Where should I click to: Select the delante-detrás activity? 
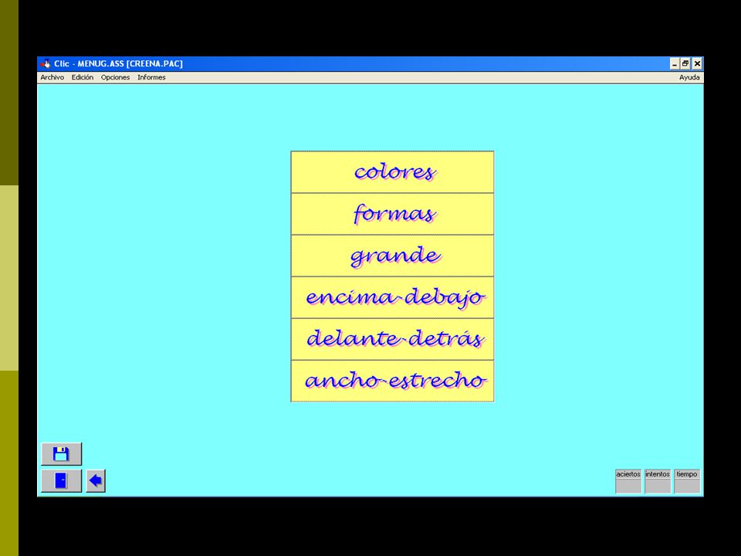click(x=392, y=339)
